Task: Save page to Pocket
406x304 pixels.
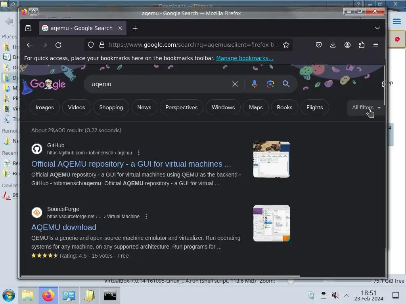Action: (x=319, y=45)
